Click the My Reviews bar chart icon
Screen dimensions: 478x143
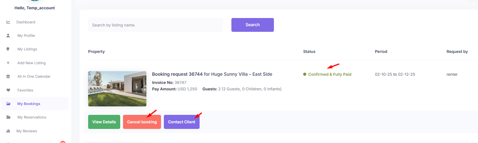coord(8,131)
